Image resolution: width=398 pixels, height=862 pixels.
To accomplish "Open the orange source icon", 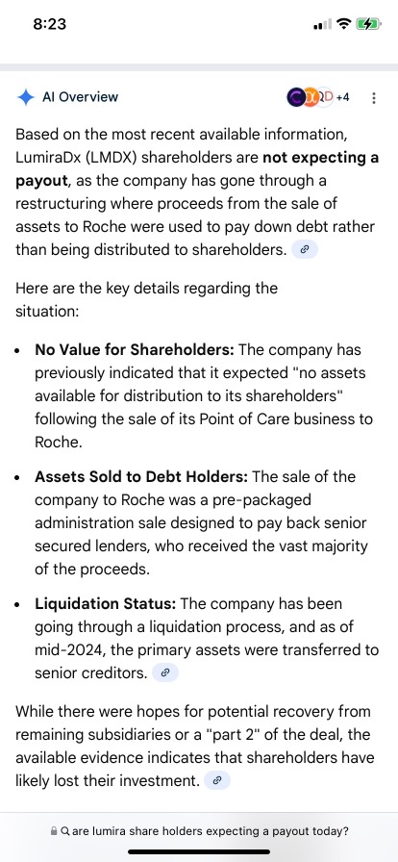I will (x=311, y=97).
